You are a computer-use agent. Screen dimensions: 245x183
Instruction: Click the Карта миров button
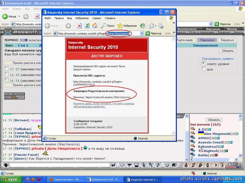186,40
